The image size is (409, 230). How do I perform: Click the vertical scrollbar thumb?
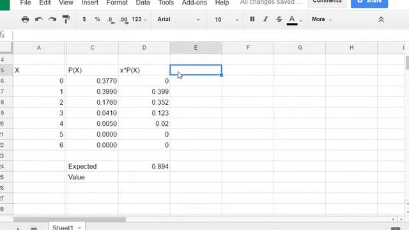click(x=407, y=63)
